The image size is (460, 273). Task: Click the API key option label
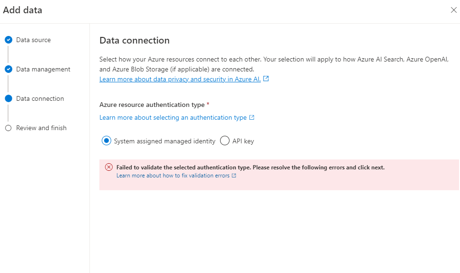[243, 141]
